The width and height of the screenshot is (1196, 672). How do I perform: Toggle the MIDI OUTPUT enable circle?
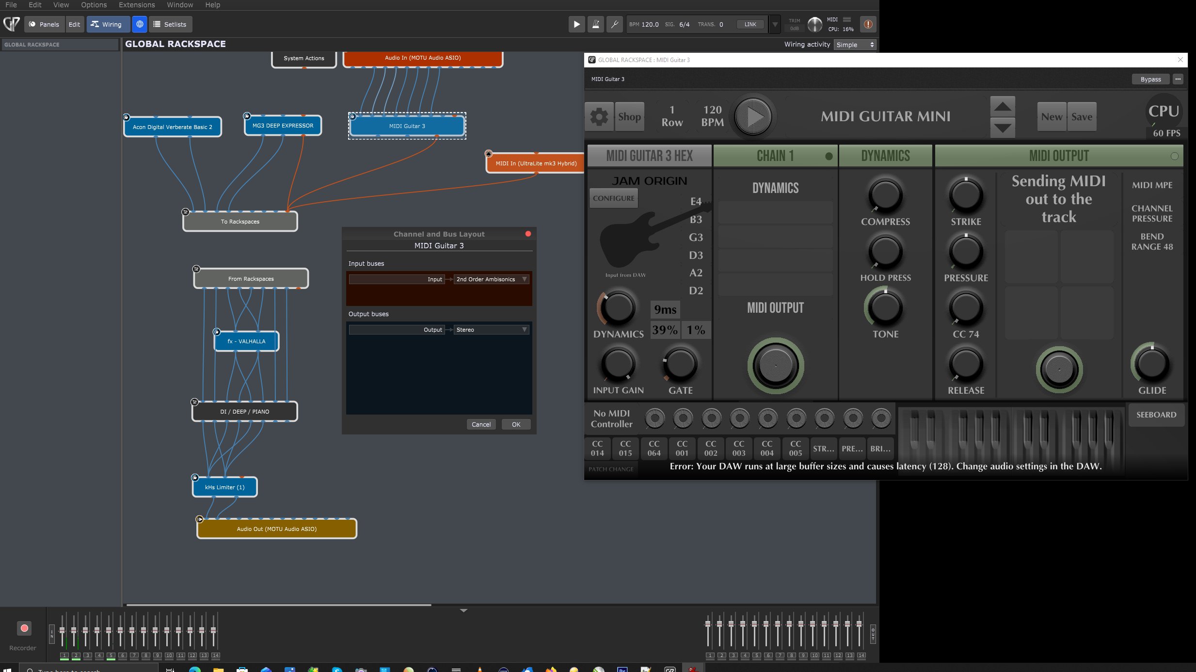pos(1174,156)
